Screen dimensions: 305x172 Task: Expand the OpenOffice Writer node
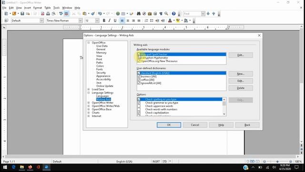point(89,103)
